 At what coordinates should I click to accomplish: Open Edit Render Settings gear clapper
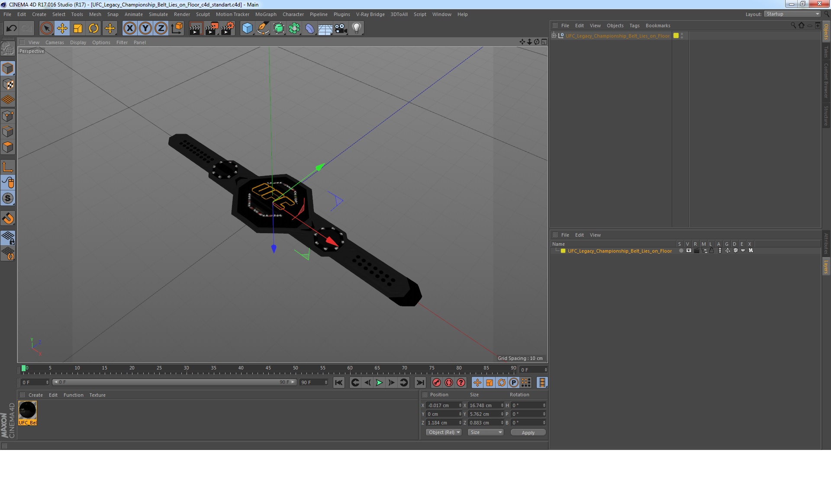click(x=228, y=29)
